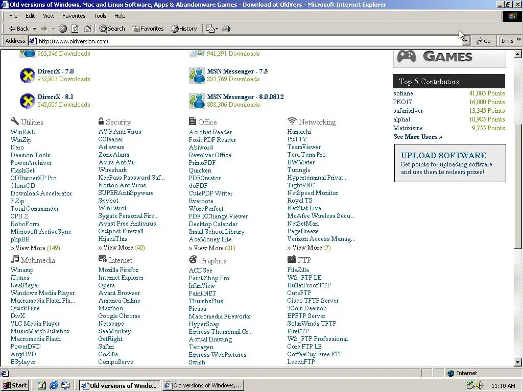Click the Graphics palette icon
The height and width of the screenshot is (392, 523).
[193, 259]
